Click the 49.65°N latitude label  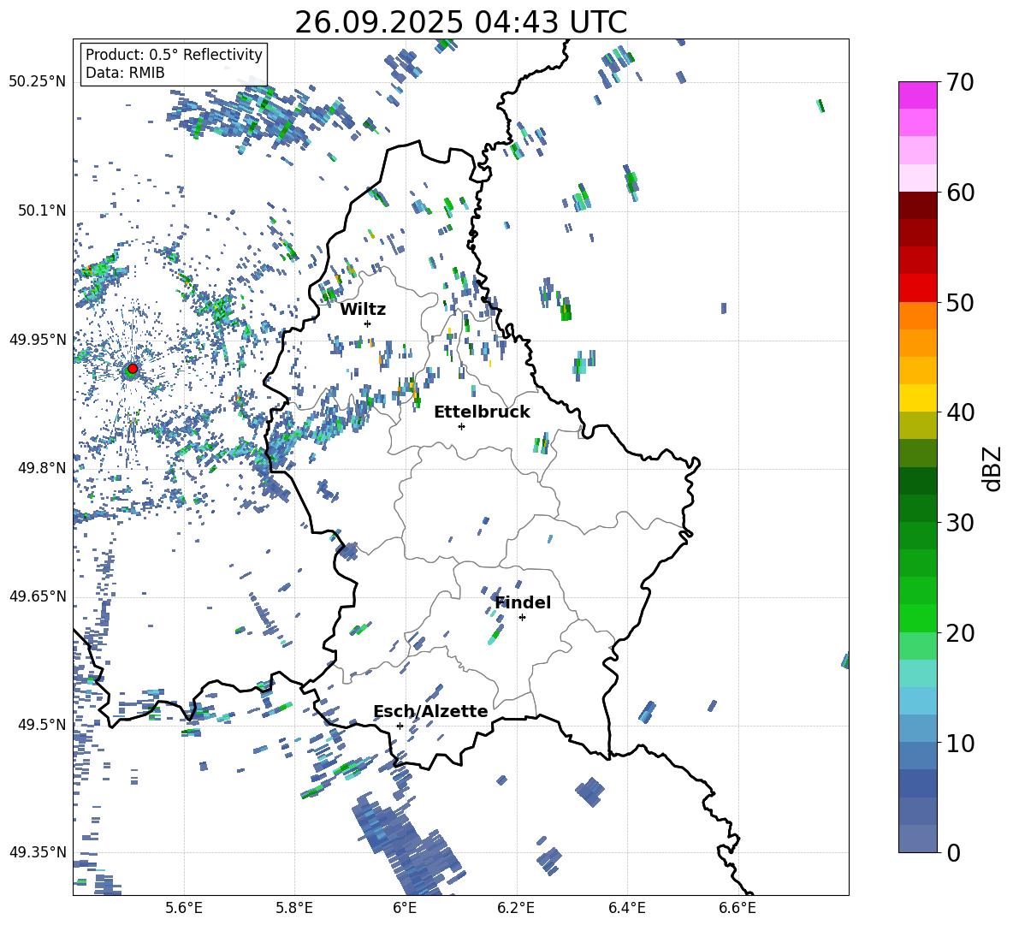[x=38, y=596]
